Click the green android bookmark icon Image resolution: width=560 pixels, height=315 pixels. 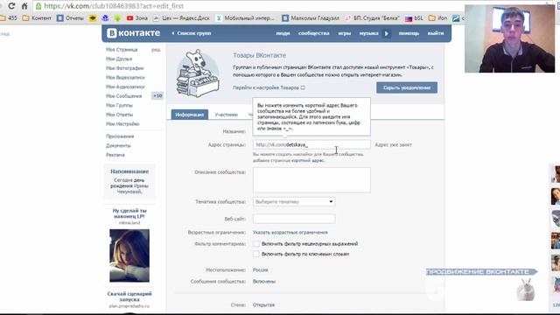pyautogui.click(x=117, y=17)
